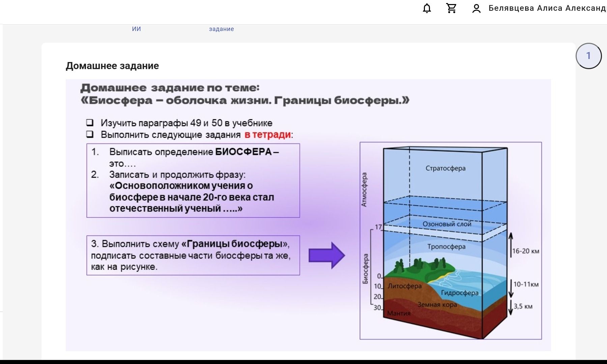Click checkbox beside Выполнить следующие задания
The image size is (607, 364).
tap(90, 134)
